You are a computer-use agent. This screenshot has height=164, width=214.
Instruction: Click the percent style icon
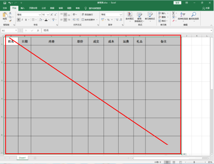point(108,20)
